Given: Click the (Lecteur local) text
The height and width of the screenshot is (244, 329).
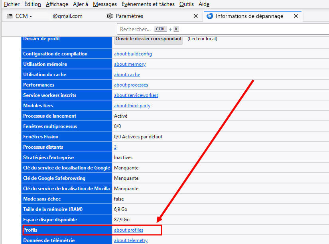Looking at the screenshot, I should click(x=202, y=39).
